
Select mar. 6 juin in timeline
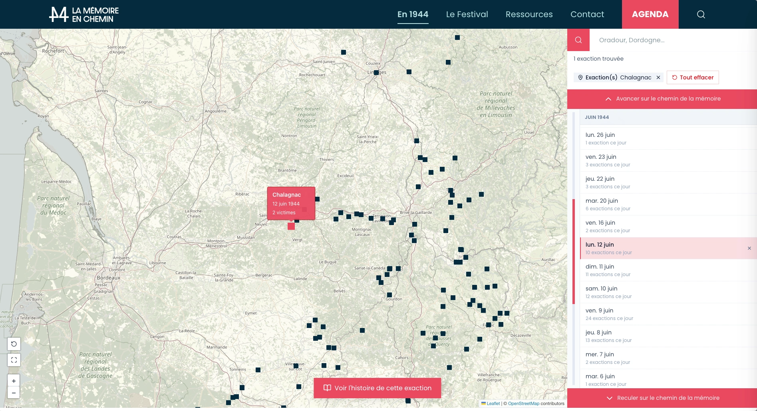click(x=668, y=379)
